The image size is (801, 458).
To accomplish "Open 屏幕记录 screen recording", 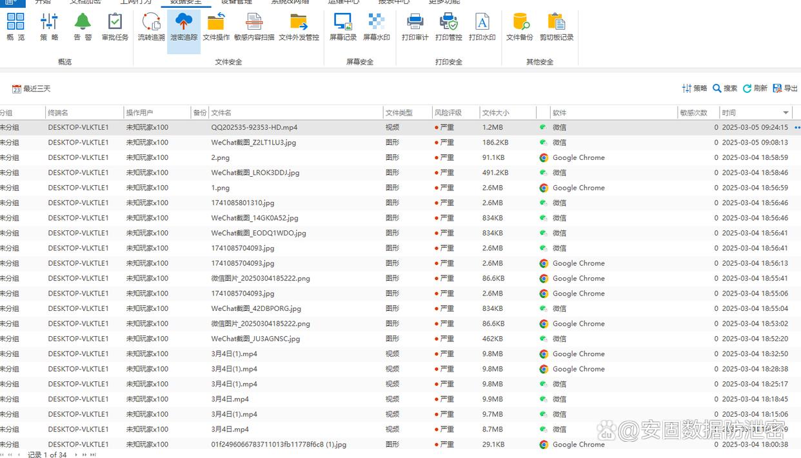I will click(343, 27).
